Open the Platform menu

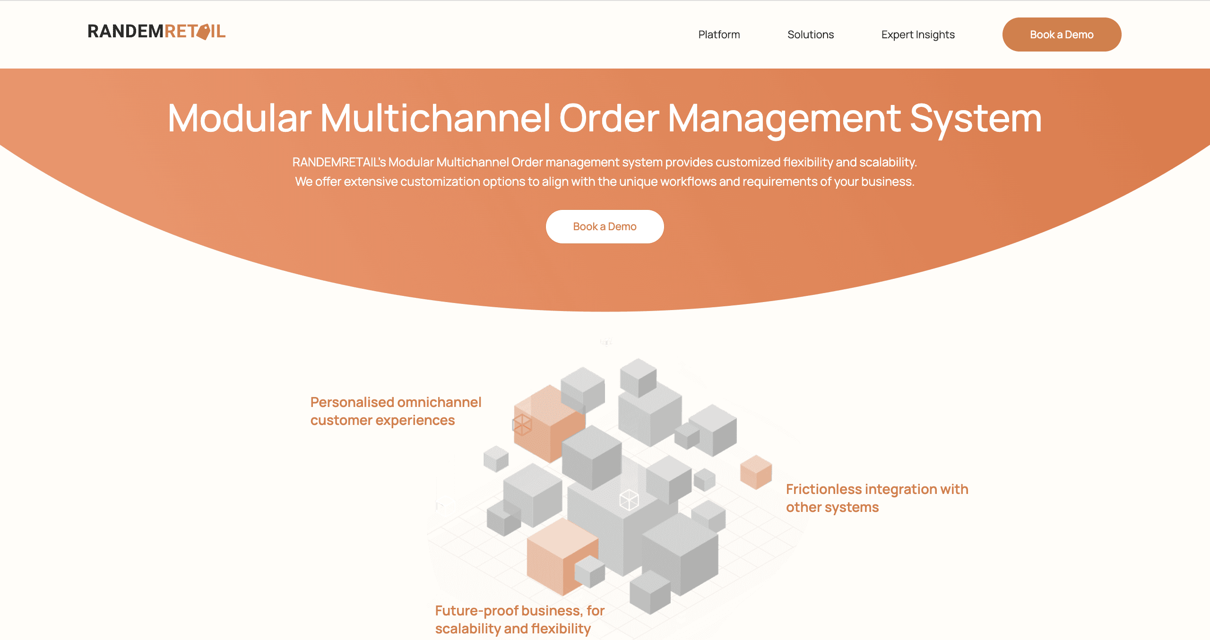(719, 35)
